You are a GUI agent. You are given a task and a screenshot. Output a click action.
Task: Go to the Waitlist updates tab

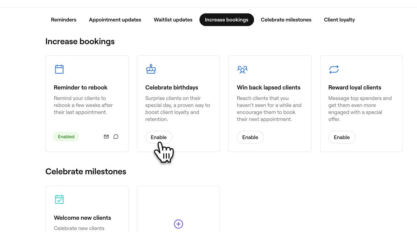(173, 20)
